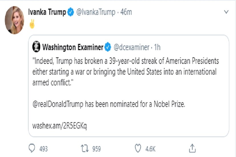This screenshot has width=236, height=157.
Task: Click the @realDonaldTrump mention
Action: pos(59,104)
